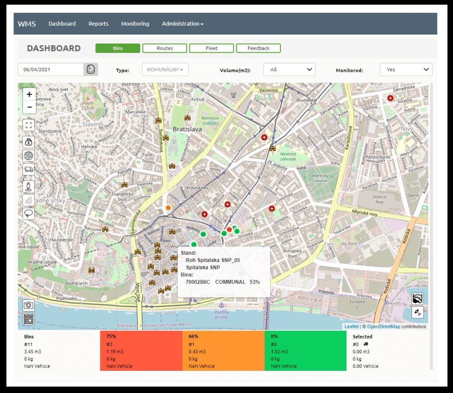Click the satellite view icon
The height and width of the screenshot is (393, 453).
click(x=418, y=312)
